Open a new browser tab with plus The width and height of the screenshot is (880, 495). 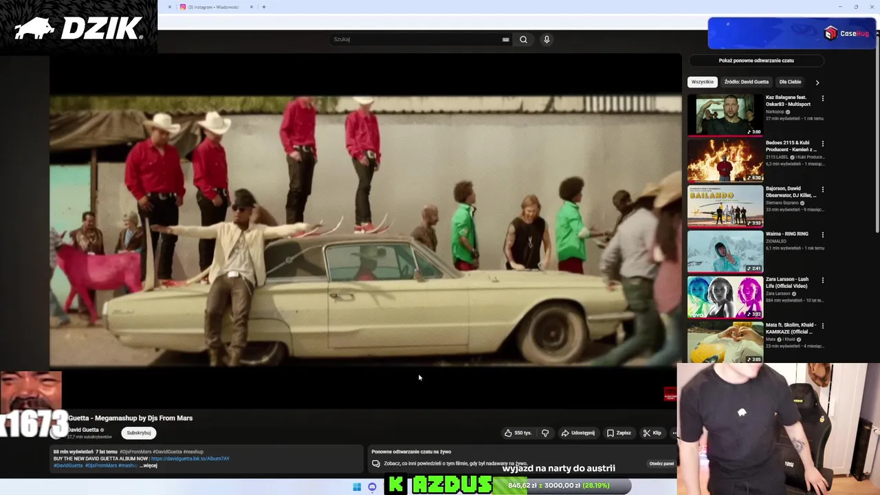(x=263, y=7)
